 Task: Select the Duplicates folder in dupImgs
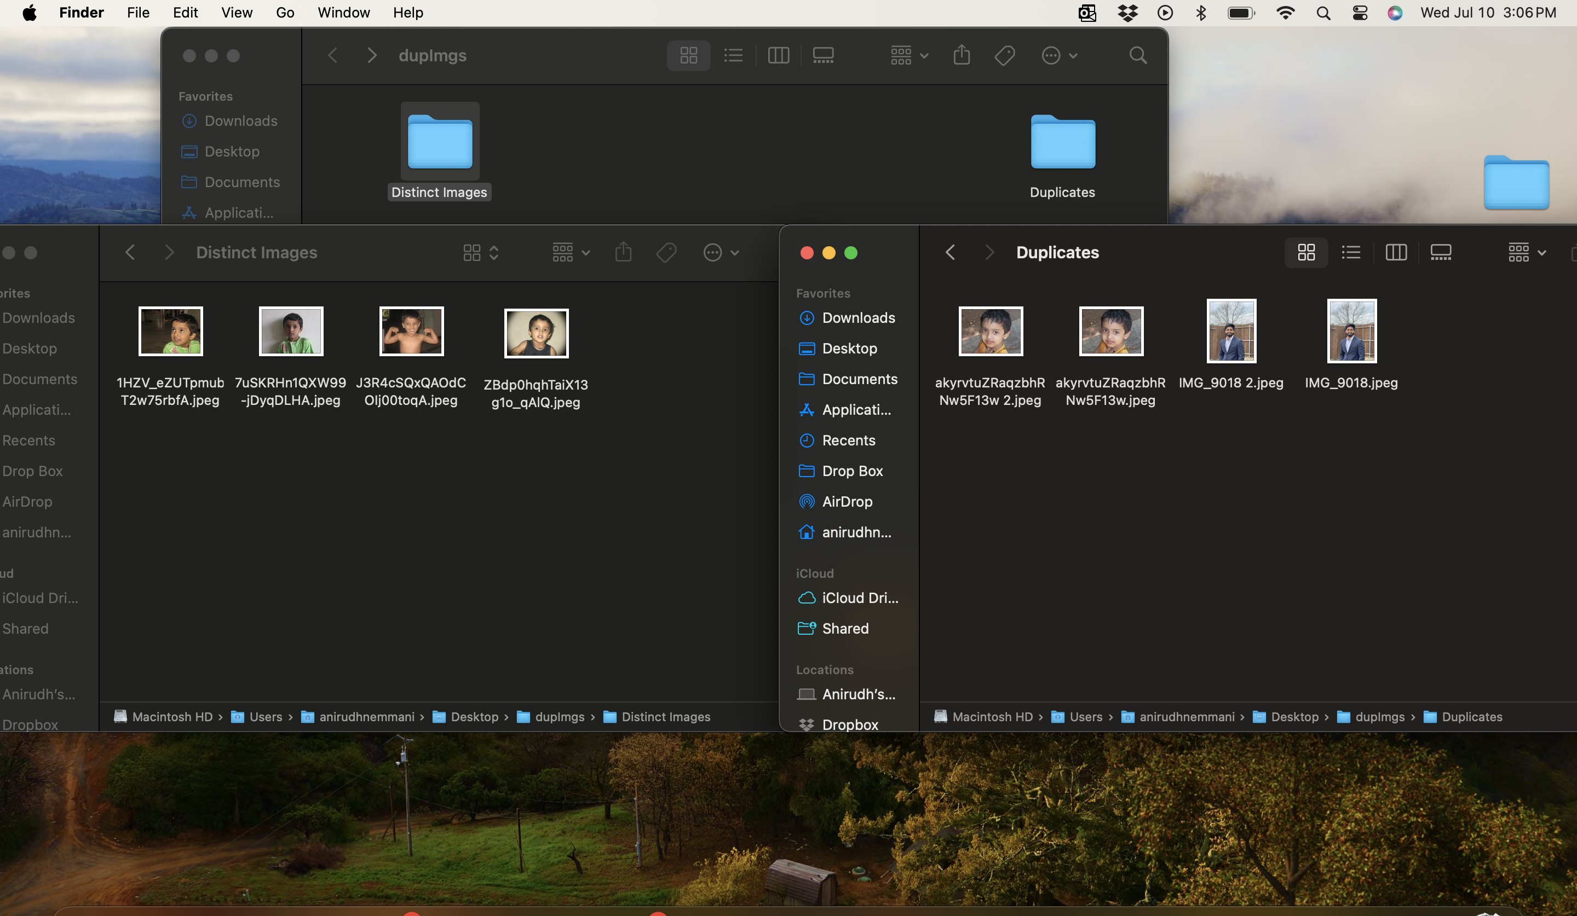click(x=1063, y=156)
